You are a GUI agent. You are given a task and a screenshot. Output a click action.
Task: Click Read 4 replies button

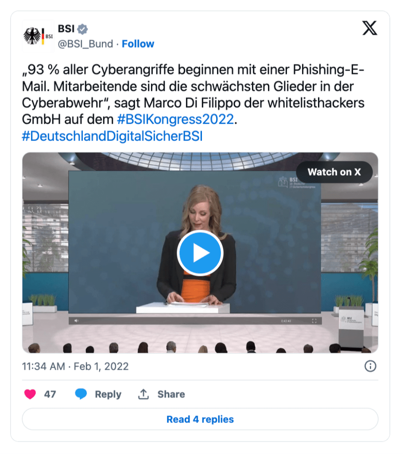click(200, 419)
